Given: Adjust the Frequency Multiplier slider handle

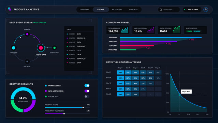Looking at the screenshot, I should 64,114.
